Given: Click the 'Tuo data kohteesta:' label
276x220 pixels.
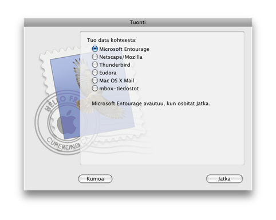Looking at the screenshot, I should [112, 40].
